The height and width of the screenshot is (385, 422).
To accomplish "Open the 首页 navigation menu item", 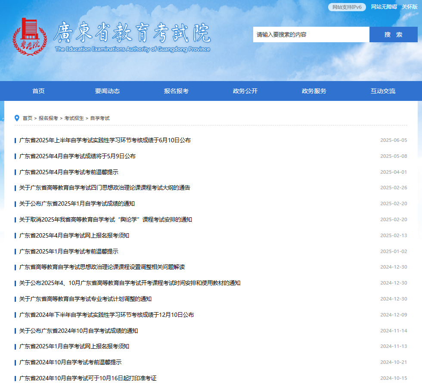I will [x=38, y=91].
